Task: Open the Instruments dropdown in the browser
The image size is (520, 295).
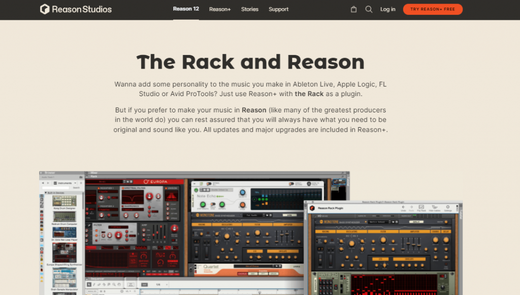Action: click(64, 183)
